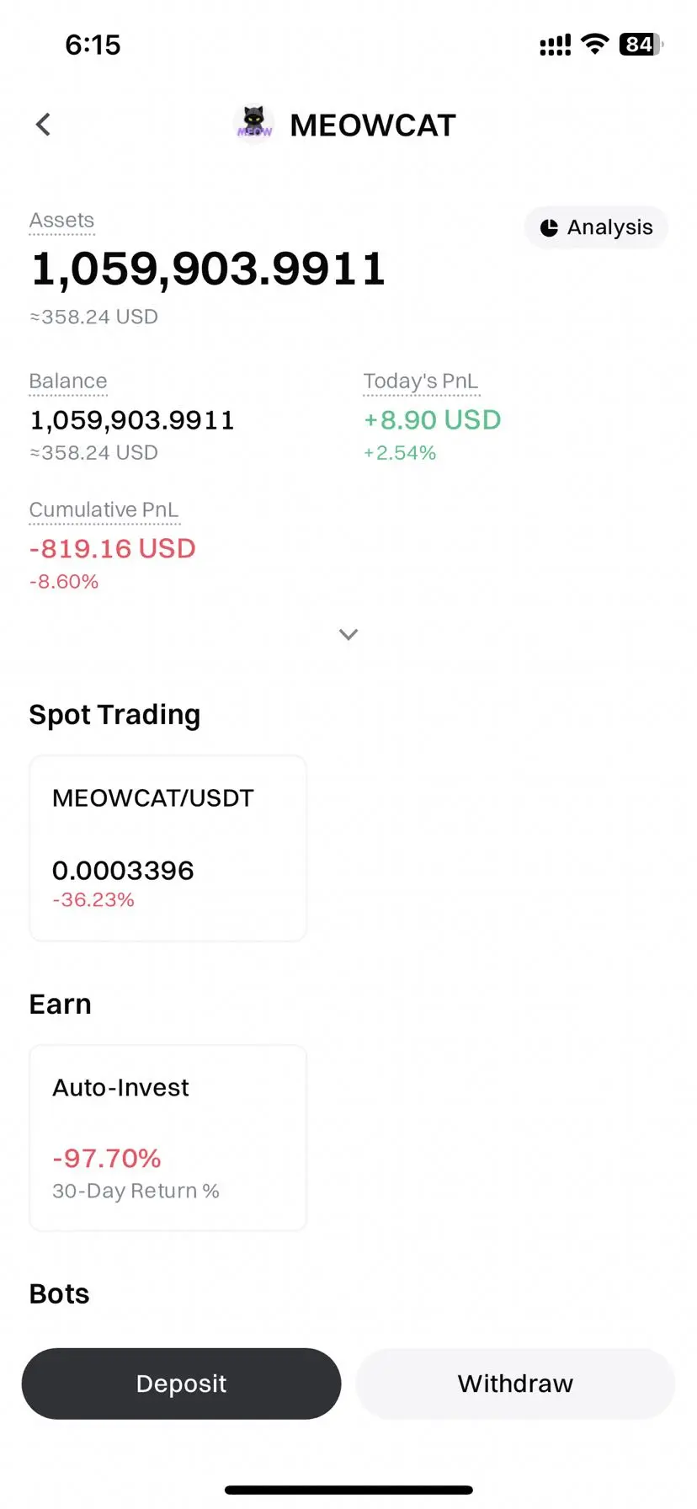
Task: Tap the battery indicator icon
Action: 641,45
